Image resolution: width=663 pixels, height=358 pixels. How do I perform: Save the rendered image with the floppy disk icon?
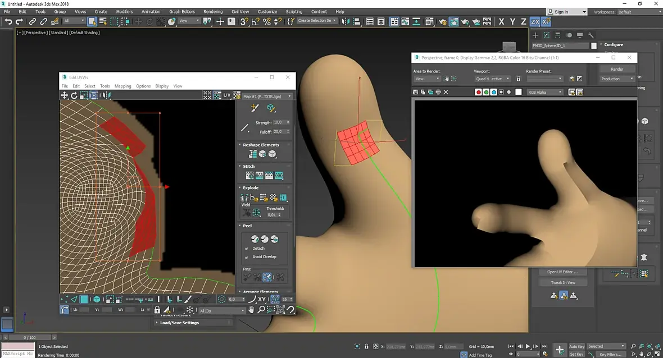pyautogui.click(x=415, y=92)
